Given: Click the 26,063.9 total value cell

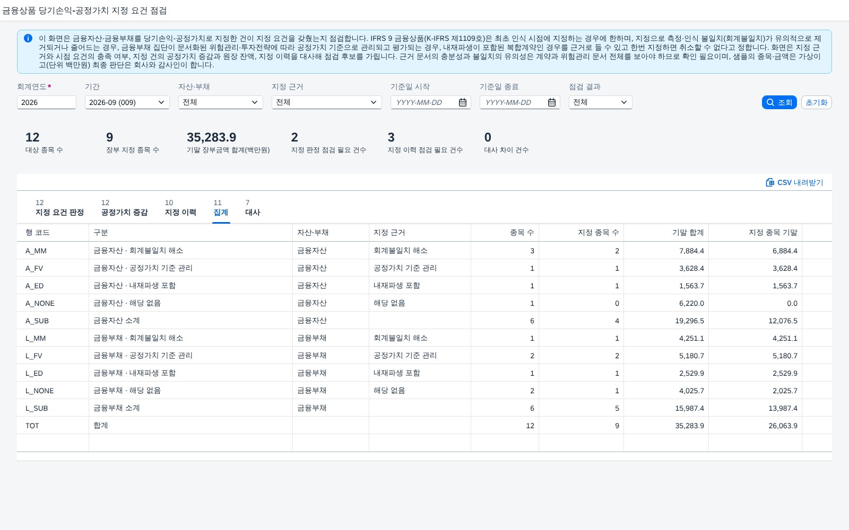Looking at the screenshot, I should (x=756, y=426).
